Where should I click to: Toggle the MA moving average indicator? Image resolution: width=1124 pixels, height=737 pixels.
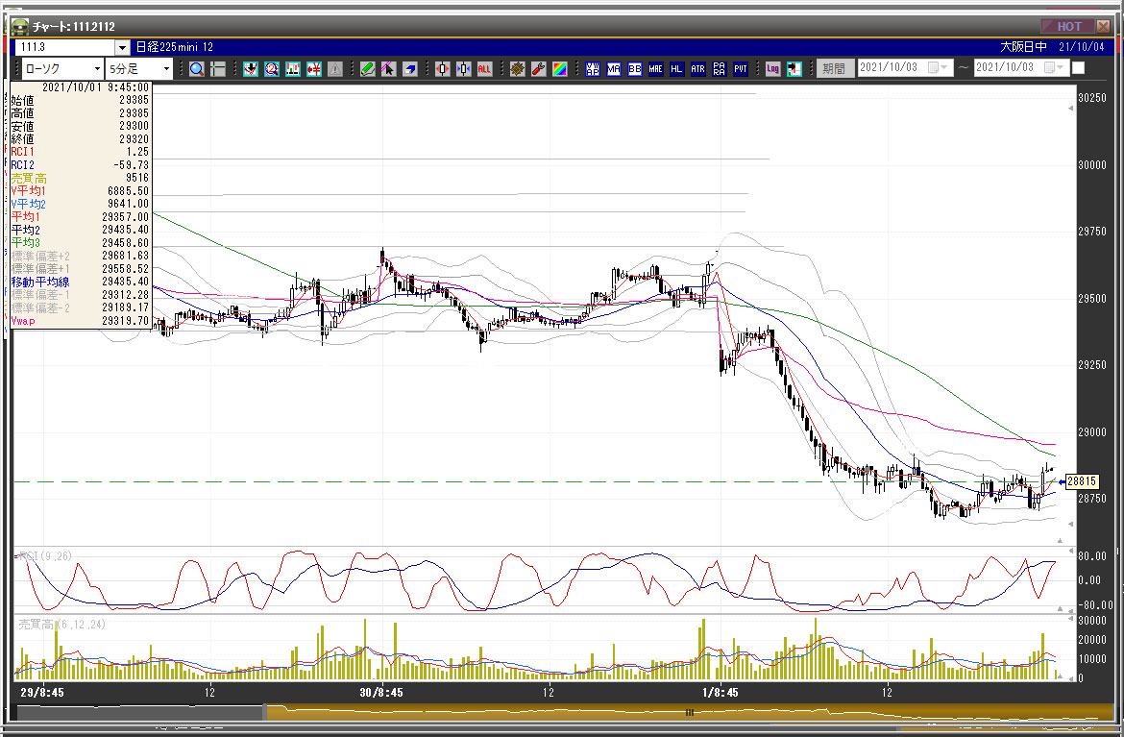point(614,69)
